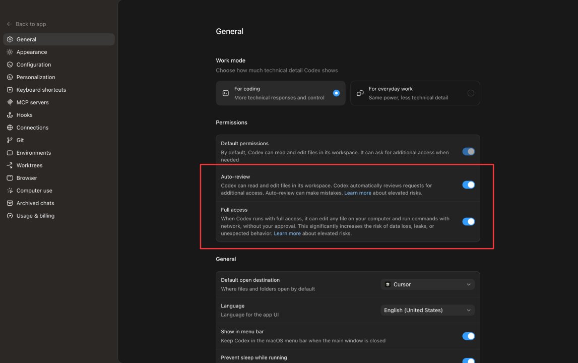The width and height of the screenshot is (578, 363).
Task: Toggle Show in menu bar switch
Action: [x=469, y=336]
